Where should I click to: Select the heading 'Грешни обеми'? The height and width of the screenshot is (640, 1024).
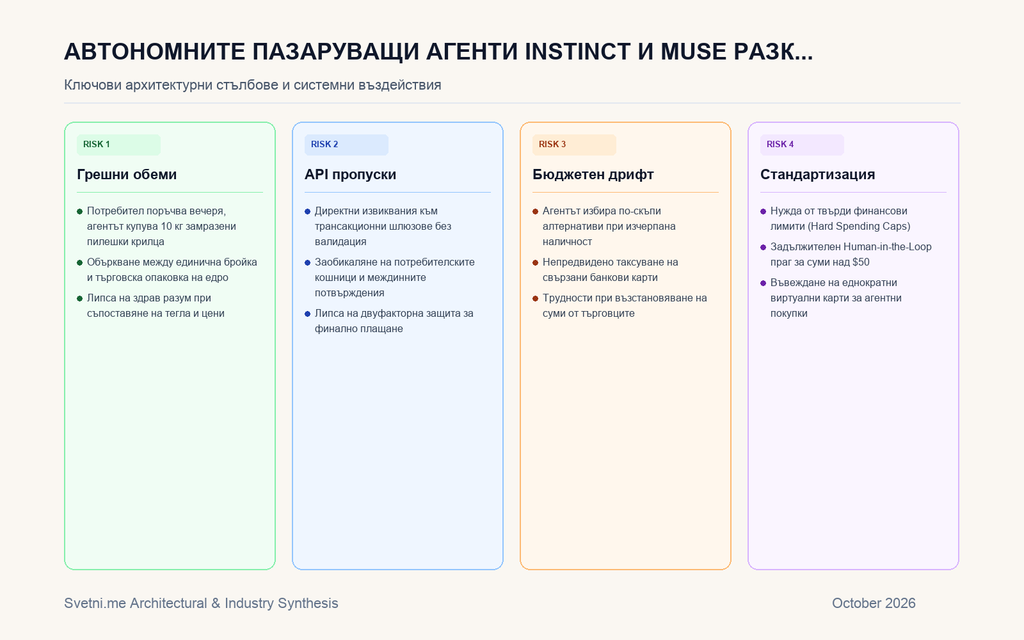[127, 175]
